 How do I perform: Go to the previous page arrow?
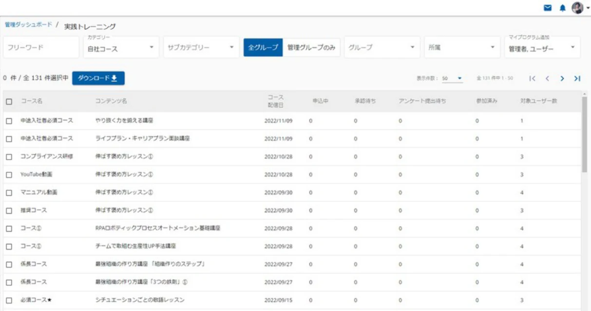tap(547, 78)
